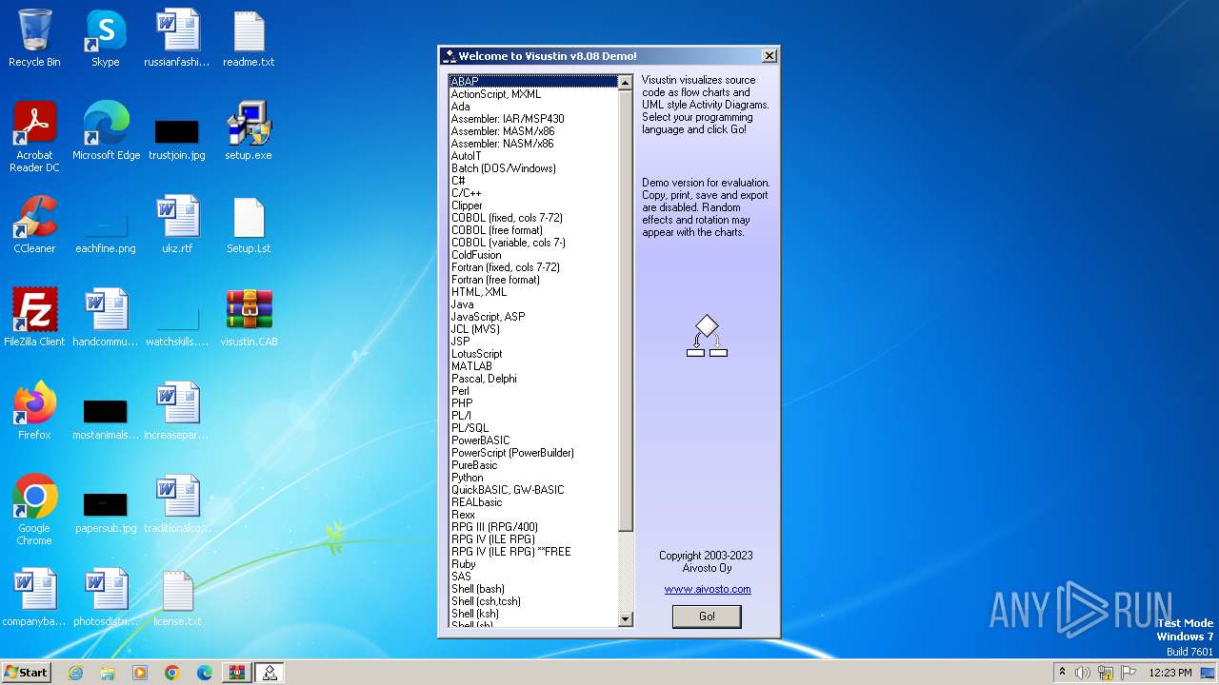This screenshot has width=1219, height=685.
Task: Click the language list scroll up arrow
Action: point(625,83)
